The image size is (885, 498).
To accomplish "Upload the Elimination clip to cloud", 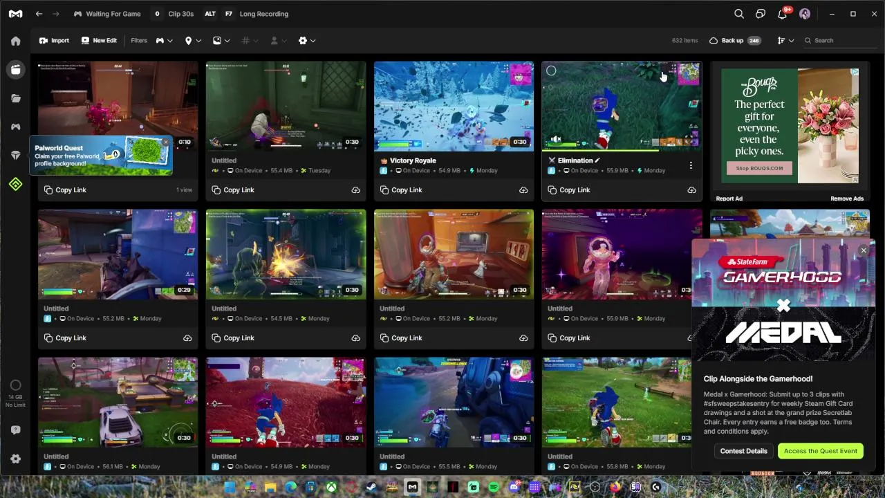I will click(691, 190).
